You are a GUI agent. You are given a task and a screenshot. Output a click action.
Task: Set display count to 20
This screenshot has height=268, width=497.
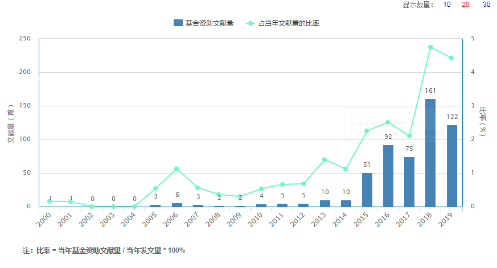465,5
